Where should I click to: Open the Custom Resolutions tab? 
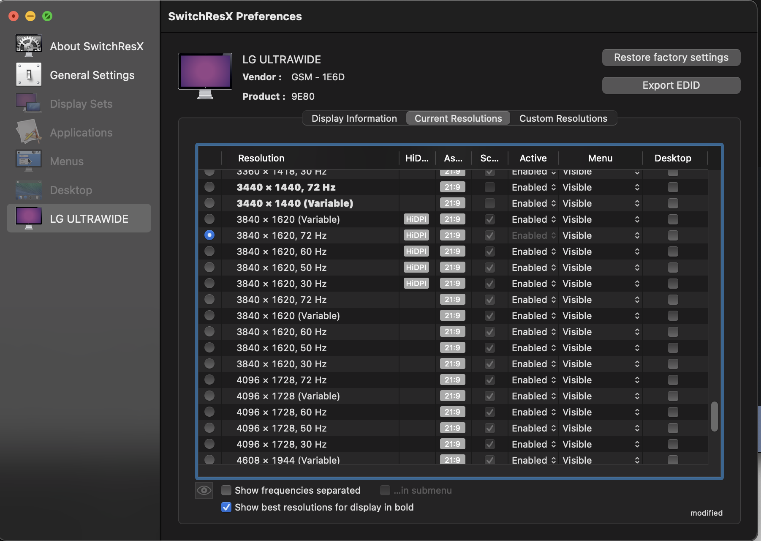point(563,118)
